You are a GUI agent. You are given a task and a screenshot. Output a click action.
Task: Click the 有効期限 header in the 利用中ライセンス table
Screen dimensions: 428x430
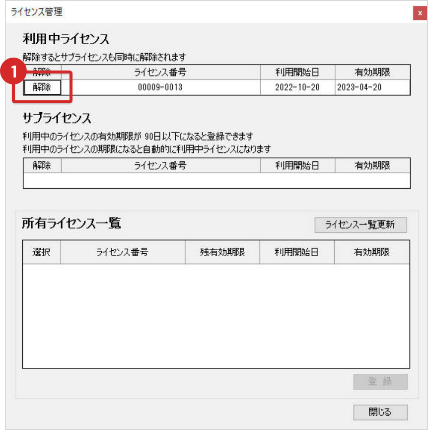[x=372, y=72]
